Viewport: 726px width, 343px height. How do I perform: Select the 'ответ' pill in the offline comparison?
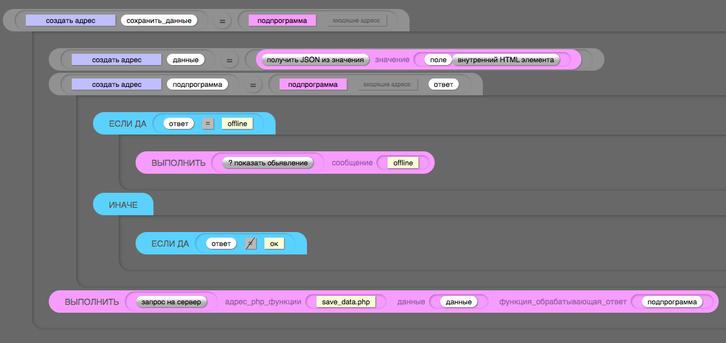(179, 124)
